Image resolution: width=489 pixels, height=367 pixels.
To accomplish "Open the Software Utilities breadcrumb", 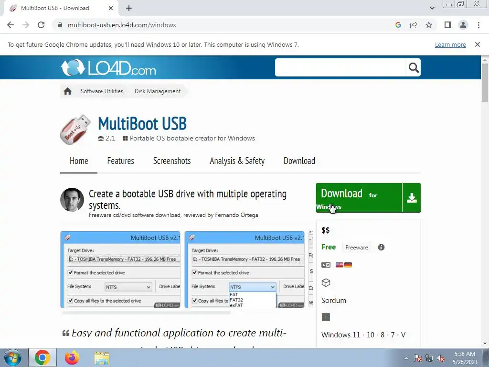I will pyautogui.click(x=102, y=91).
